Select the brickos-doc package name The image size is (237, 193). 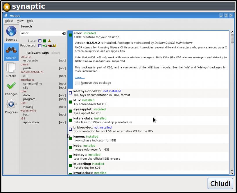click(x=83, y=127)
